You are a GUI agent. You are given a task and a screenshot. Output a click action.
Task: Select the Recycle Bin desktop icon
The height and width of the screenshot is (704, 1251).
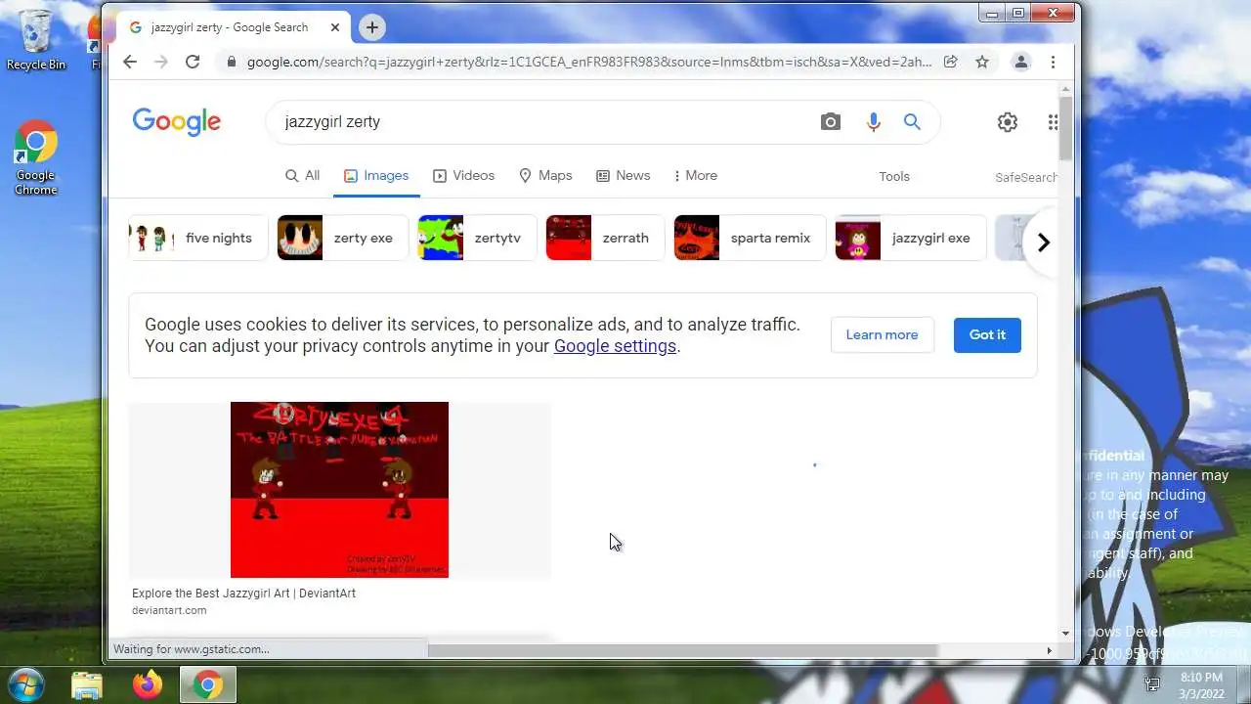click(x=36, y=40)
